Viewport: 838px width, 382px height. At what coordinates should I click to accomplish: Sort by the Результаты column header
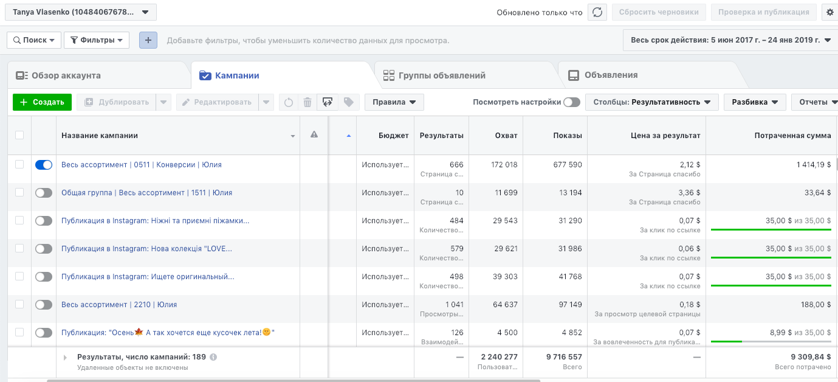pos(442,136)
